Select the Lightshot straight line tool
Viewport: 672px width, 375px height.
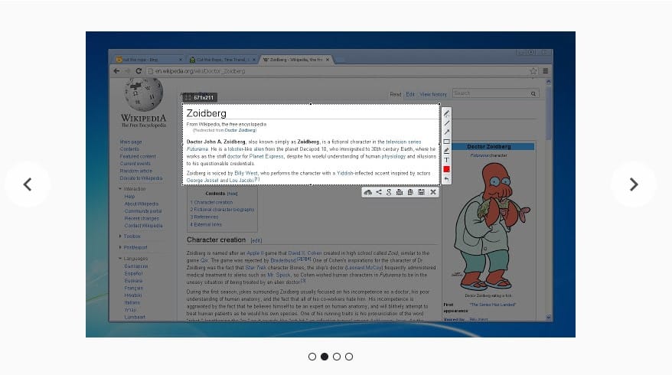tap(446, 123)
